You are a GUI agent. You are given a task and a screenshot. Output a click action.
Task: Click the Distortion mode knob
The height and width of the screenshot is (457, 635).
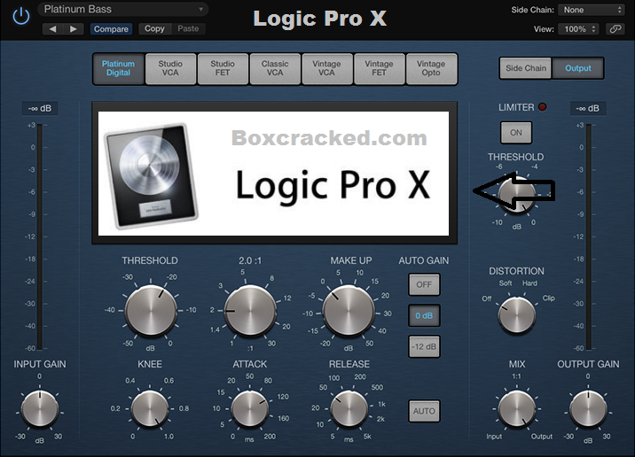[516, 315]
